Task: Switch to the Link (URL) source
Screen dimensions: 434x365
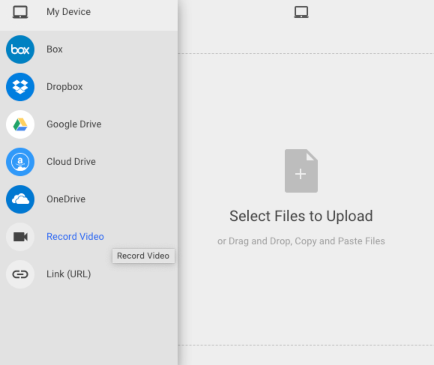Action: (x=68, y=274)
